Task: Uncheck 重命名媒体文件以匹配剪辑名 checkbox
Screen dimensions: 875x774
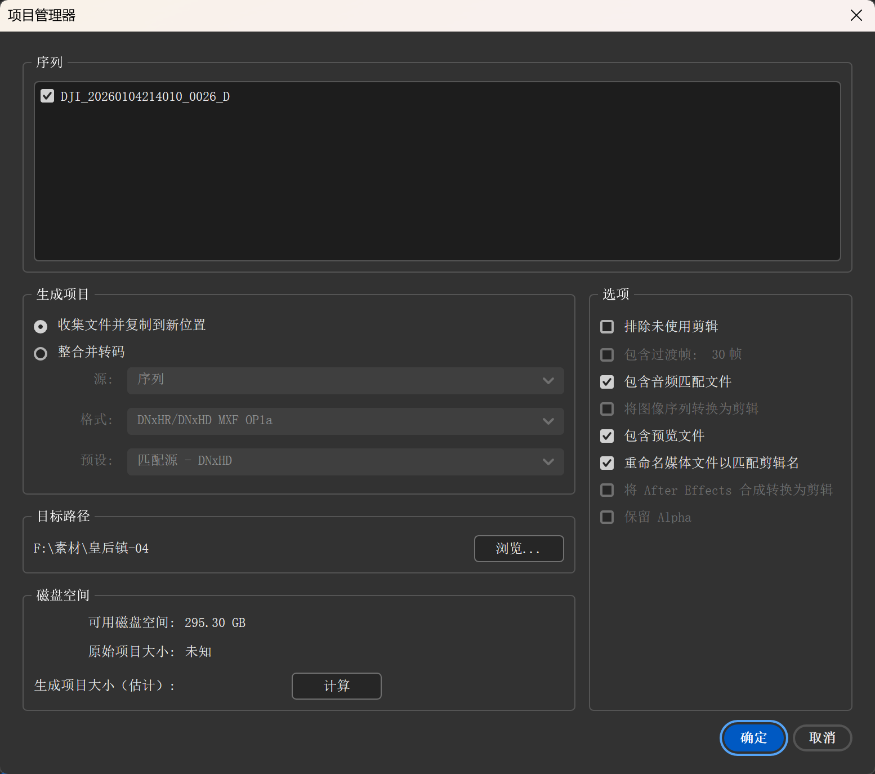Action: coord(607,462)
